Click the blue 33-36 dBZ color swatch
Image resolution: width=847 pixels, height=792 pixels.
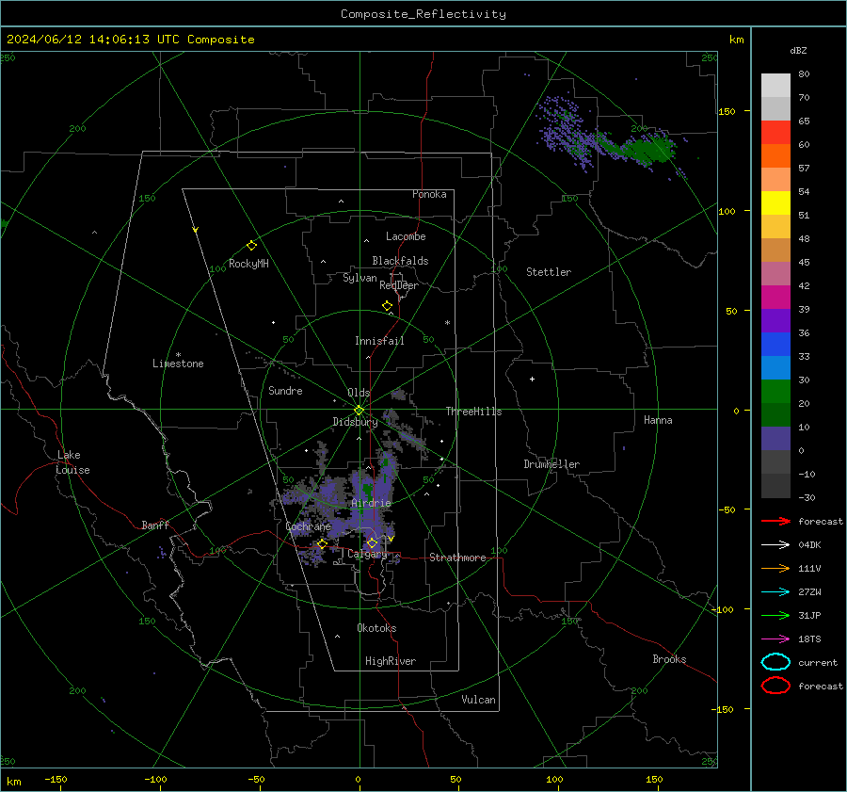pos(775,344)
